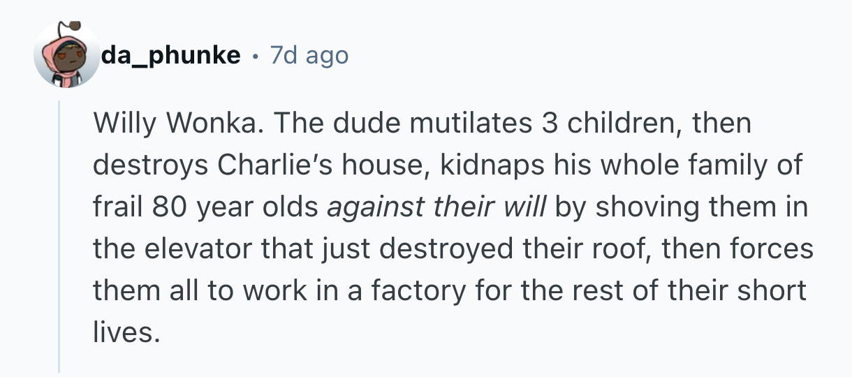Click the last word "lives."

click(x=122, y=332)
